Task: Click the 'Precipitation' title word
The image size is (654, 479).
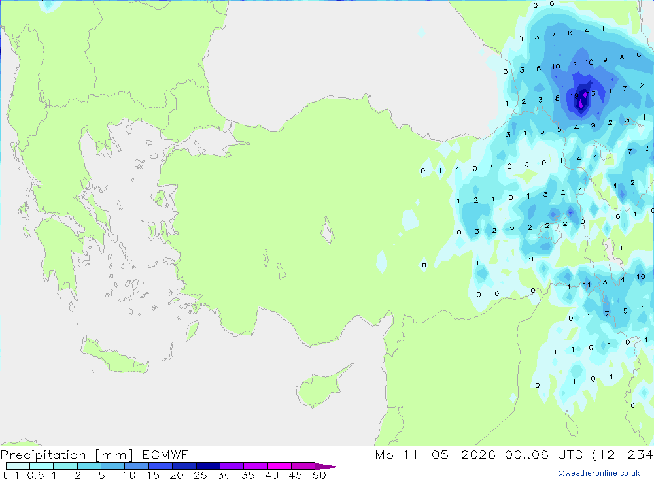Action: tap(43, 454)
